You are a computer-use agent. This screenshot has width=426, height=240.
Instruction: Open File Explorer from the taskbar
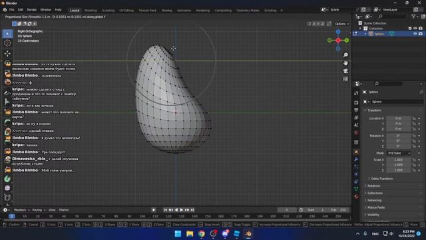190,233
